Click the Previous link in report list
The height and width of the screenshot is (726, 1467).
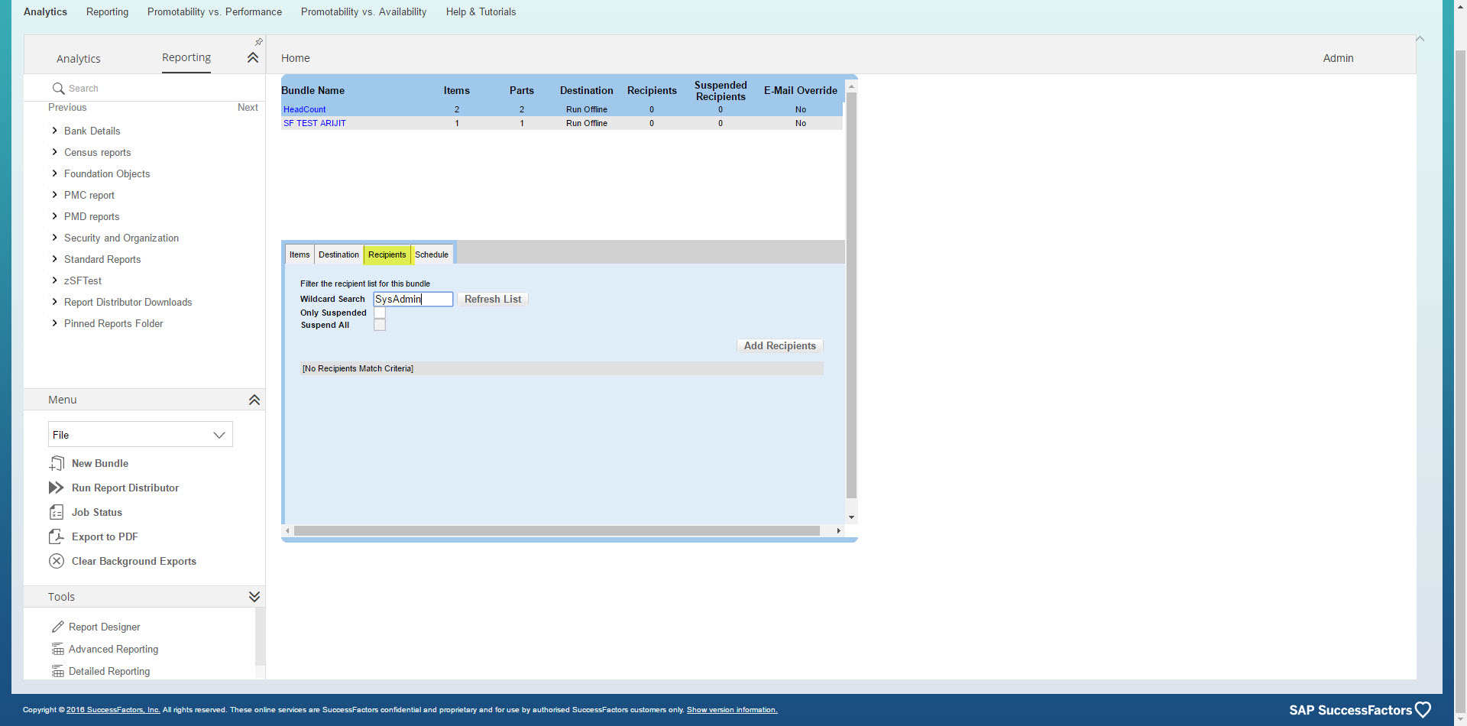tap(67, 108)
